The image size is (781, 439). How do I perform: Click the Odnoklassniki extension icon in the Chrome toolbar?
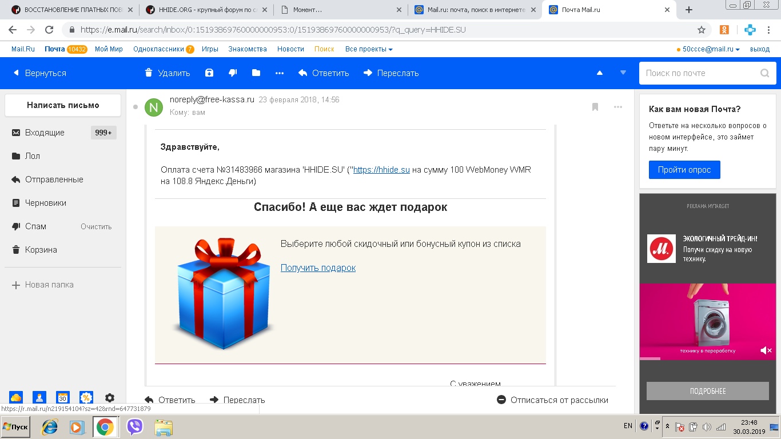724,30
